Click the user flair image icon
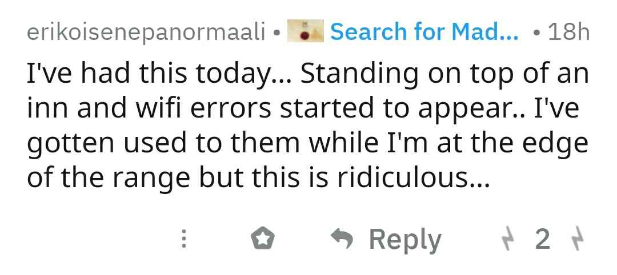This screenshot has width=617, height=275. coord(305,32)
